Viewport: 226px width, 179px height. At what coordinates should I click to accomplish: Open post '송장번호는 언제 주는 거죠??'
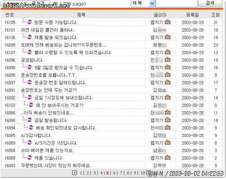[49, 90]
